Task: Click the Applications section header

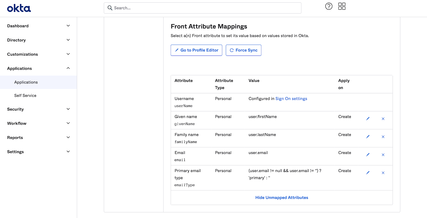Action: (x=19, y=68)
